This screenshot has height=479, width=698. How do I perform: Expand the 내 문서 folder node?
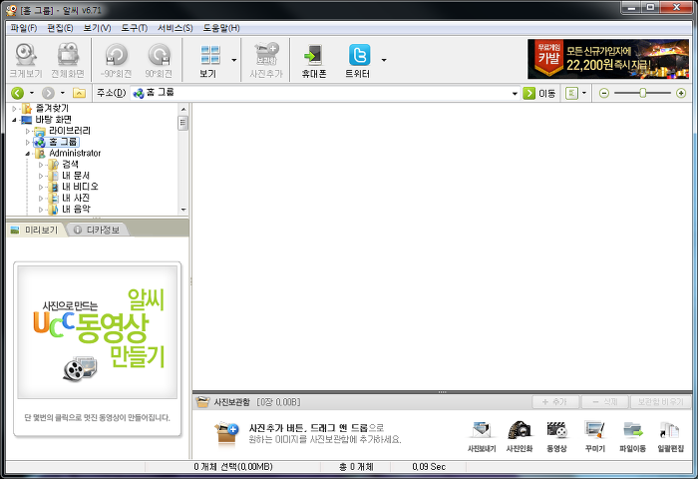(x=41, y=176)
